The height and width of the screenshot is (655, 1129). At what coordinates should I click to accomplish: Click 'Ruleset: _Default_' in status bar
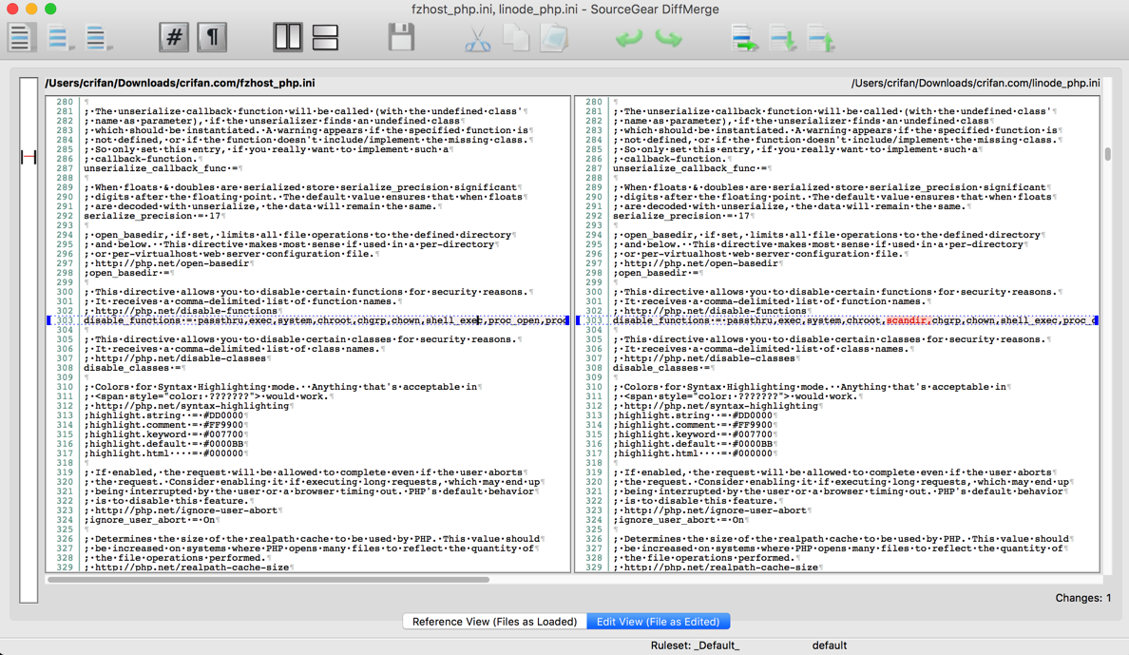[x=695, y=645]
